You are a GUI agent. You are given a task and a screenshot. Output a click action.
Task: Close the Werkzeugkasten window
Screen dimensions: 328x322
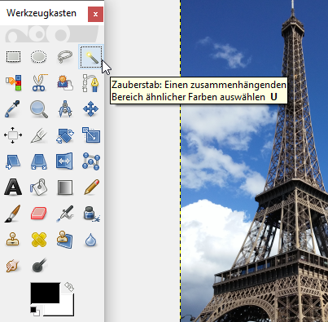pyautogui.click(x=95, y=14)
